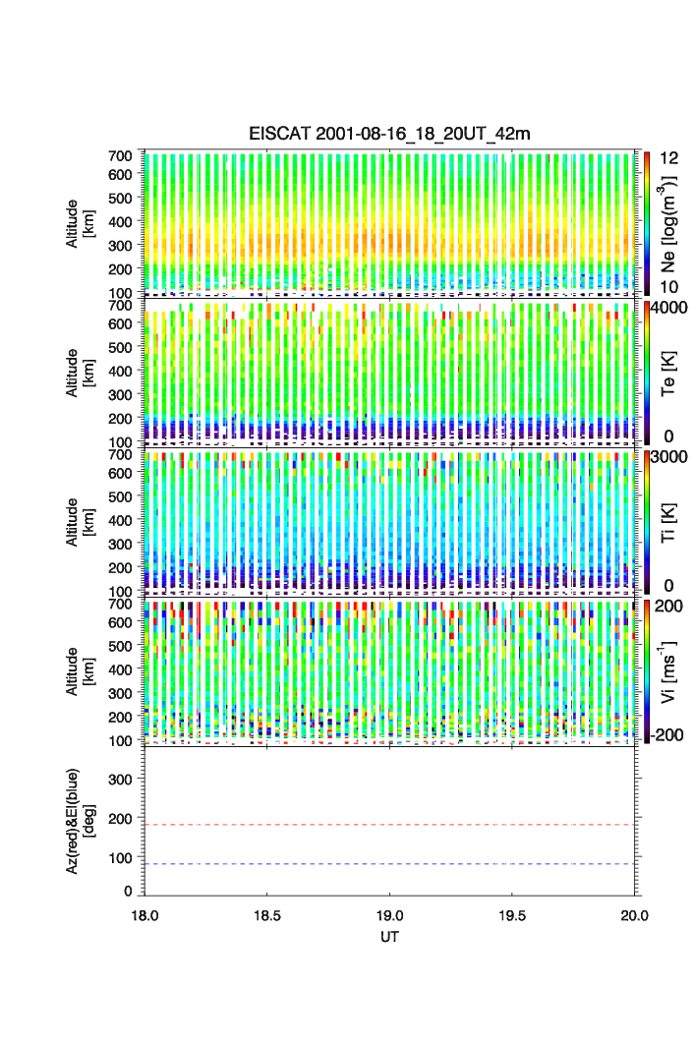Click the Vi ion velocity color bar
The image size is (696, 1045).
647,671
